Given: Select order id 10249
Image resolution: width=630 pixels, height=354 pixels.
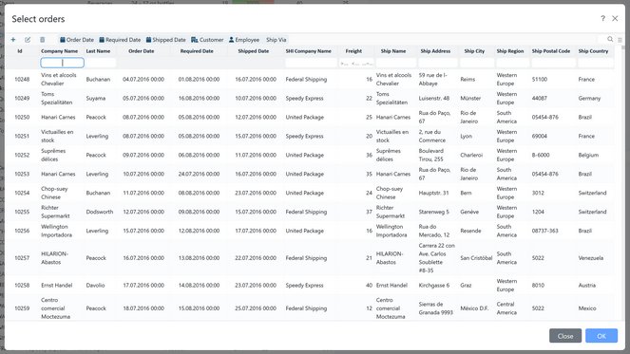Looking at the screenshot, I should coord(22,99).
